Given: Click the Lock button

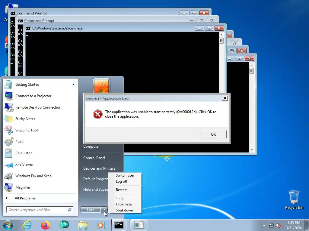Looking at the screenshot, I should [x=91, y=210].
